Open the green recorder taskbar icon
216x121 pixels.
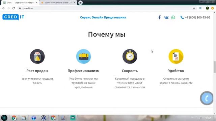pos(73,118)
